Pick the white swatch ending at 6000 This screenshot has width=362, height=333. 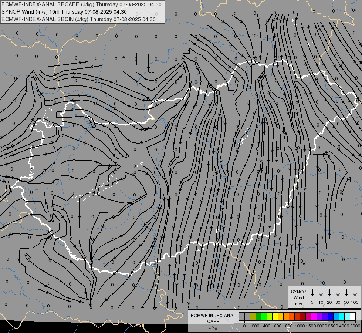[352, 316]
